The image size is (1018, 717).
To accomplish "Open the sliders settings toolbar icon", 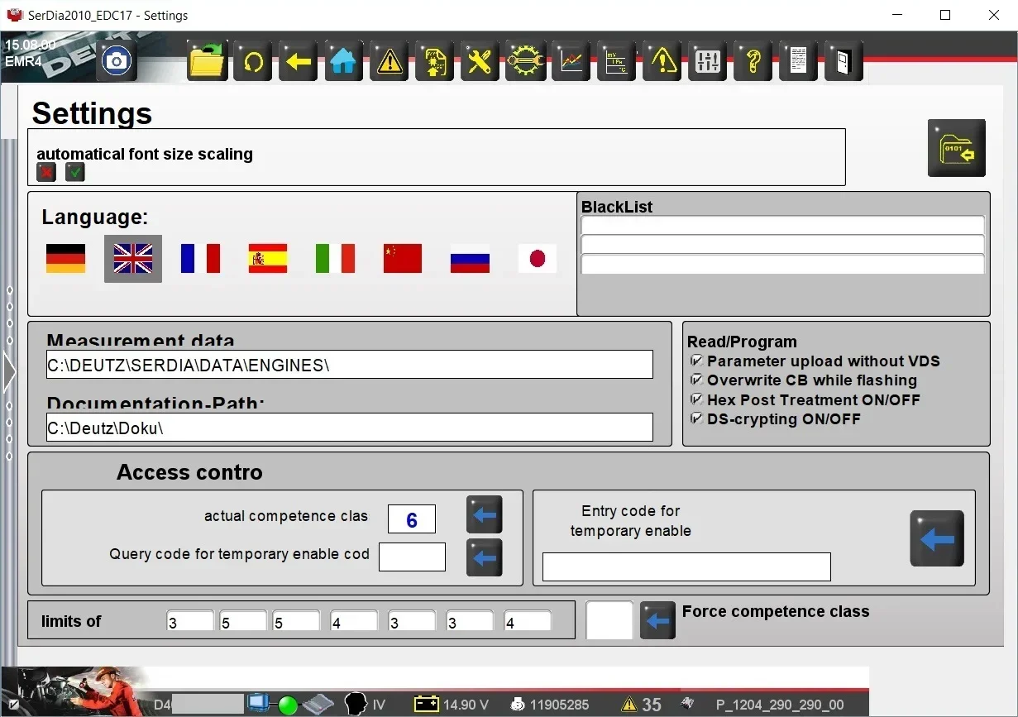I will [x=708, y=61].
